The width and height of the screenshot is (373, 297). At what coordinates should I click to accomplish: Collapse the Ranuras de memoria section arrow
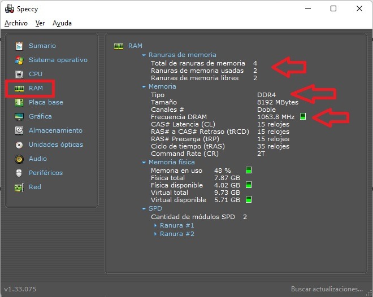pos(144,55)
